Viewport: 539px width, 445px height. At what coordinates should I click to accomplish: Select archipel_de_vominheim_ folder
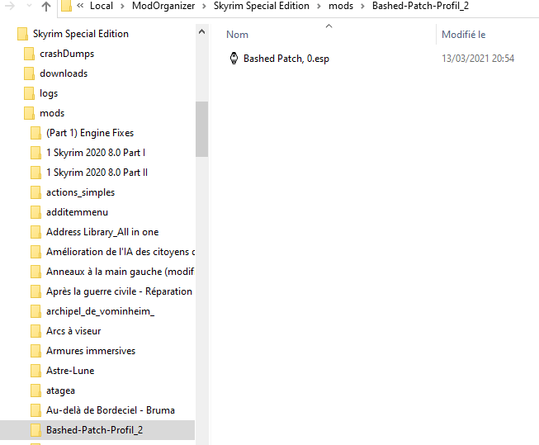[101, 311]
